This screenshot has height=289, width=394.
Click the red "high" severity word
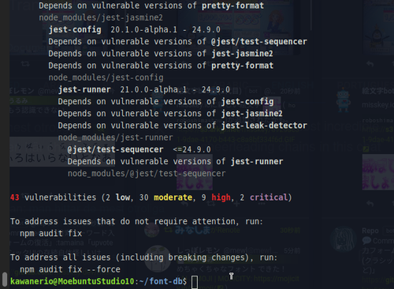(221, 197)
